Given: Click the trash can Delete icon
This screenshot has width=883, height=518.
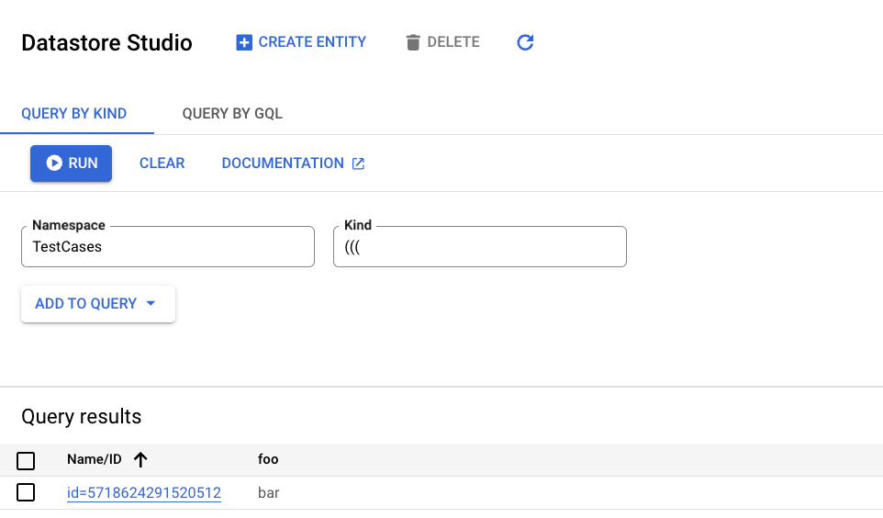Looking at the screenshot, I should click(413, 42).
